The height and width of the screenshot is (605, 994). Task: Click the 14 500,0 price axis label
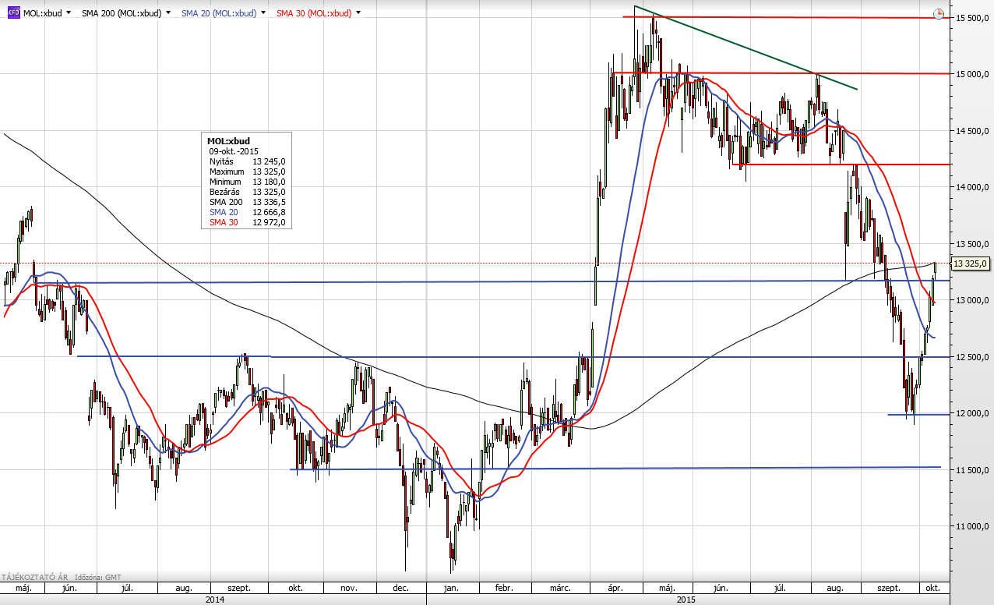[x=971, y=131]
